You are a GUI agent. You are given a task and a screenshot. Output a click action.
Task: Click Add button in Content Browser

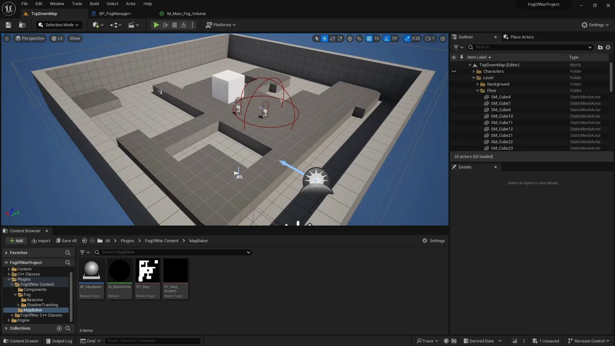coord(16,241)
